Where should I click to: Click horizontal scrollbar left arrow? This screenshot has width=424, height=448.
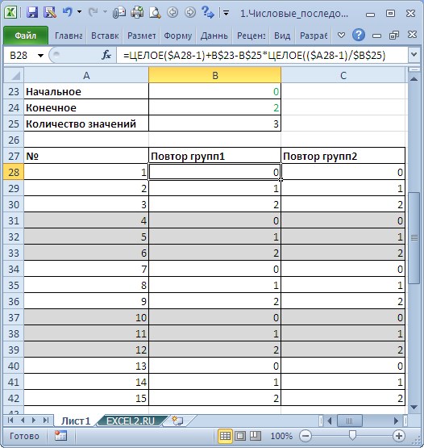[x=329, y=421]
